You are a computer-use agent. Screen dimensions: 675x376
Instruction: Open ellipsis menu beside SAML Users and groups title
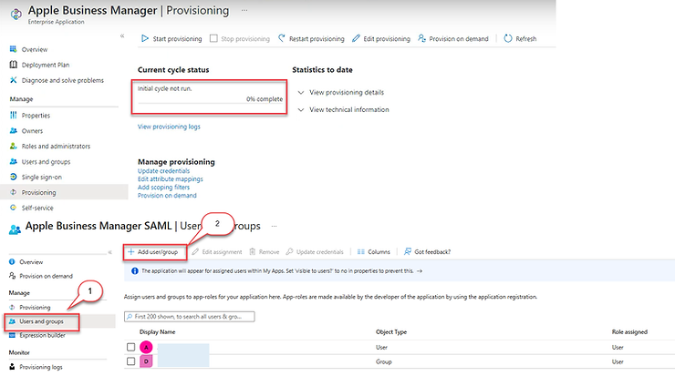[274, 226]
